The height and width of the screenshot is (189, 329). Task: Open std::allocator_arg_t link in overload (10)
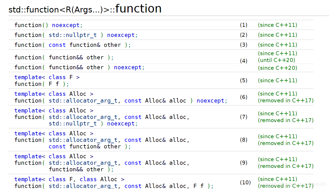[x=83, y=186]
